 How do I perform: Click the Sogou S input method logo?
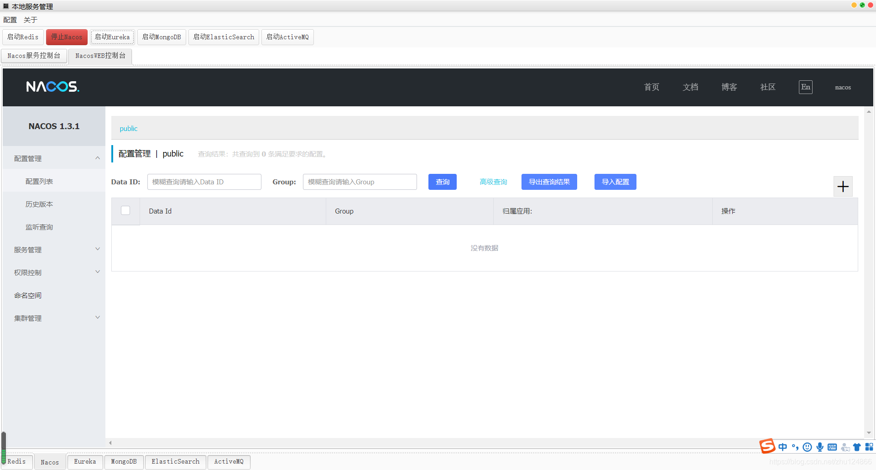click(x=767, y=446)
